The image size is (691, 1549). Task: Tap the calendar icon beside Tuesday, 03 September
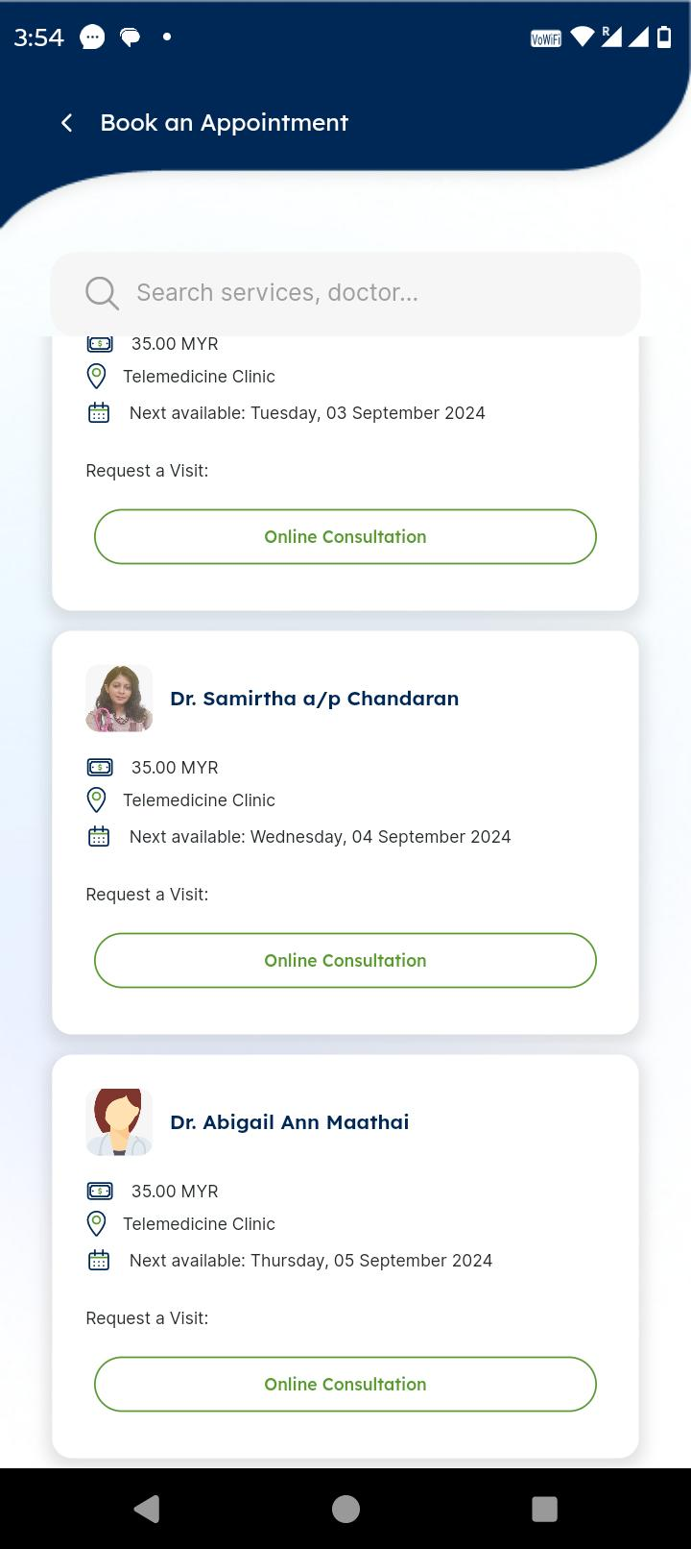[x=99, y=413]
